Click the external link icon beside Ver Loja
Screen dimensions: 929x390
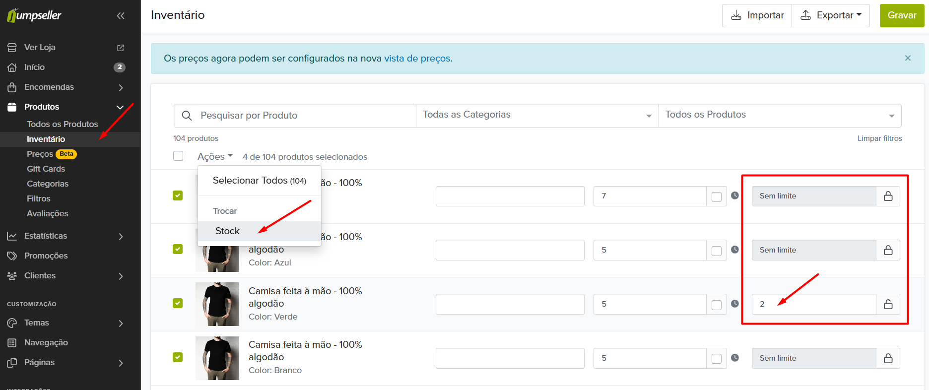tap(120, 48)
